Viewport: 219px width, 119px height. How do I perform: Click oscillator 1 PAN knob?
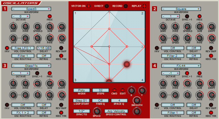tap(50, 38)
